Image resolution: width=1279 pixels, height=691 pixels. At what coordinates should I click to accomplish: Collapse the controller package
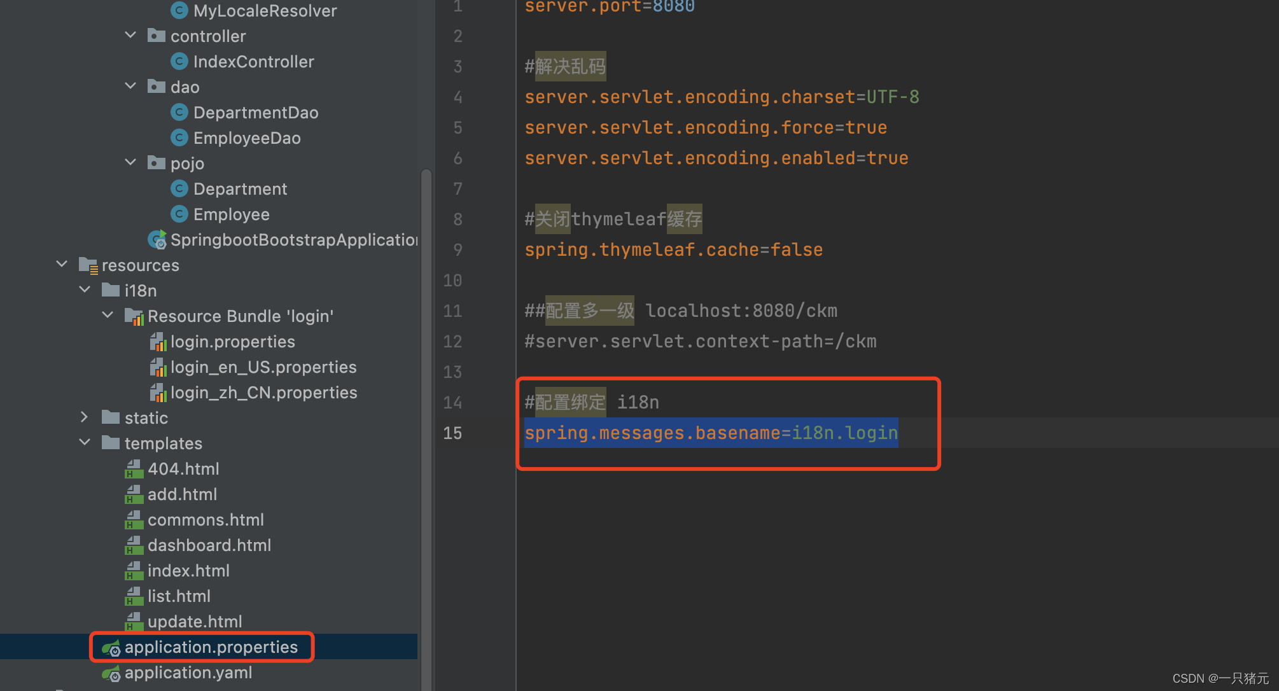point(130,36)
